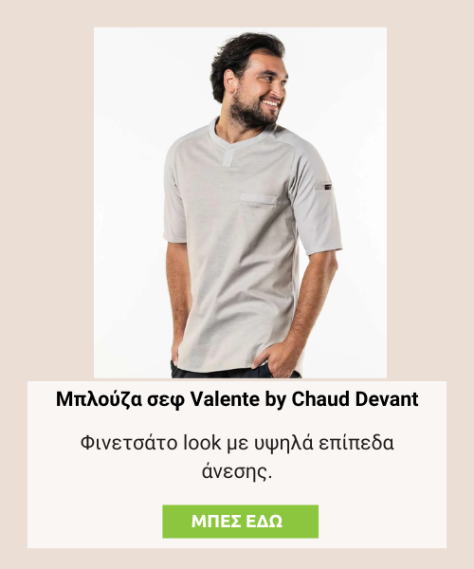Click the word ΕΔΩ on green button
Screen dimensions: 474x569
point(264,522)
